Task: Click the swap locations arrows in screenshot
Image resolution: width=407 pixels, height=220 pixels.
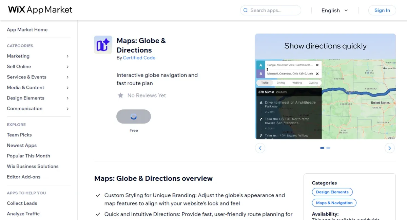Action: (267, 69)
